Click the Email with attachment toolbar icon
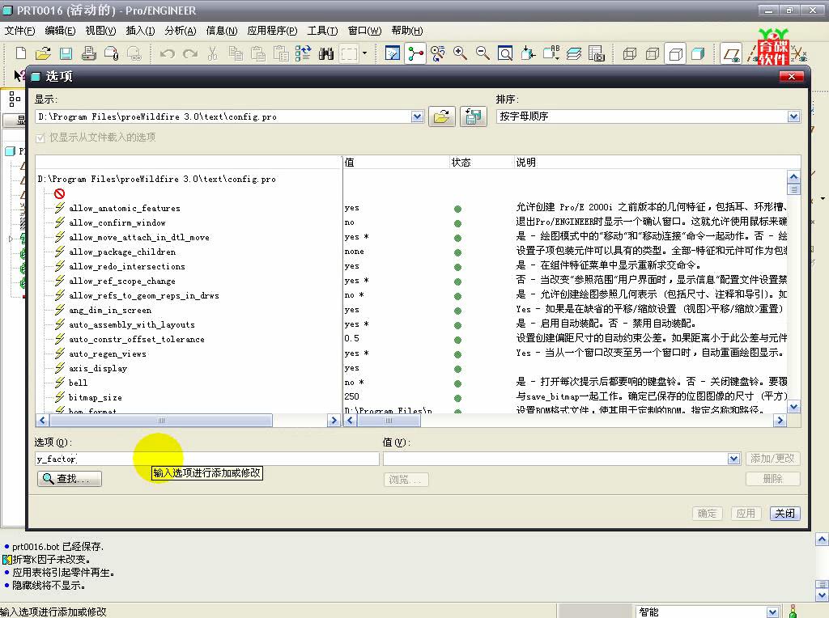 tap(112, 53)
